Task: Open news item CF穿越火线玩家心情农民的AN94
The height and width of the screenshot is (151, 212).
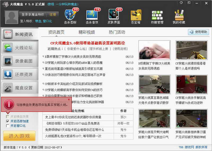Action: [x=74, y=63]
